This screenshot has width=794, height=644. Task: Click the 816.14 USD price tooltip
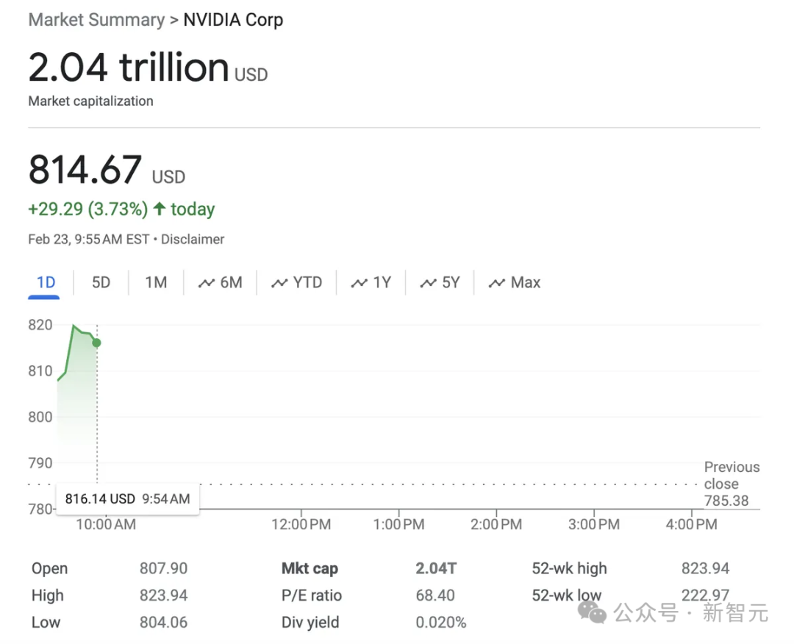127,498
